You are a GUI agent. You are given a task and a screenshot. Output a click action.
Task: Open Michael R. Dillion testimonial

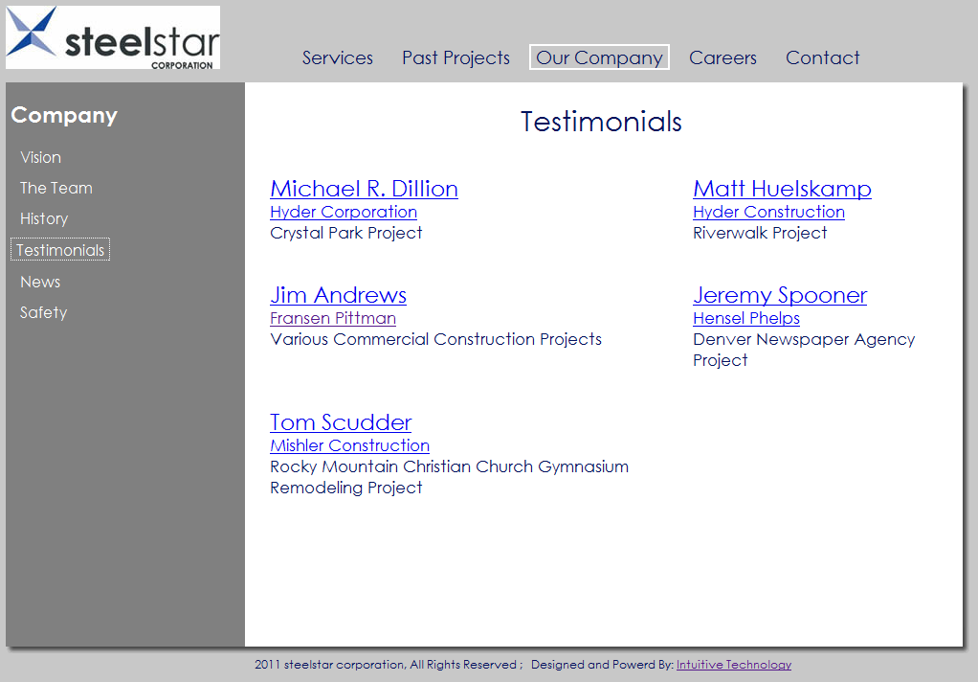pyautogui.click(x=365, y=189)
